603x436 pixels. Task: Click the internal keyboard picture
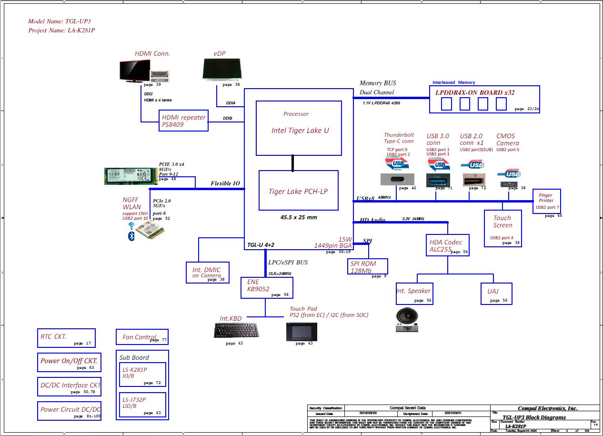coord(234,330)
